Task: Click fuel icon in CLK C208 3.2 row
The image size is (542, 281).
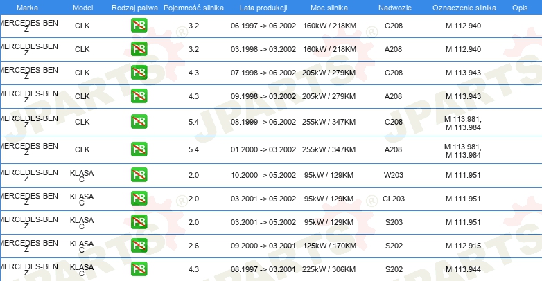Action: coord(139,26)
